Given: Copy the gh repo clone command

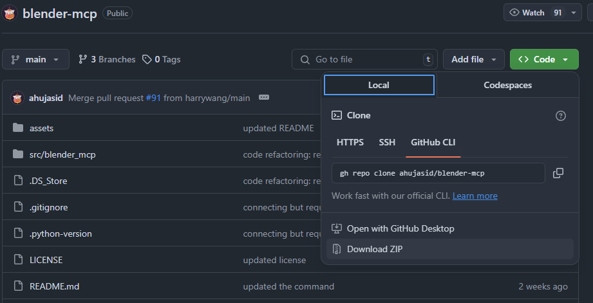Looking at the screenshot, I should pos(558,173).
